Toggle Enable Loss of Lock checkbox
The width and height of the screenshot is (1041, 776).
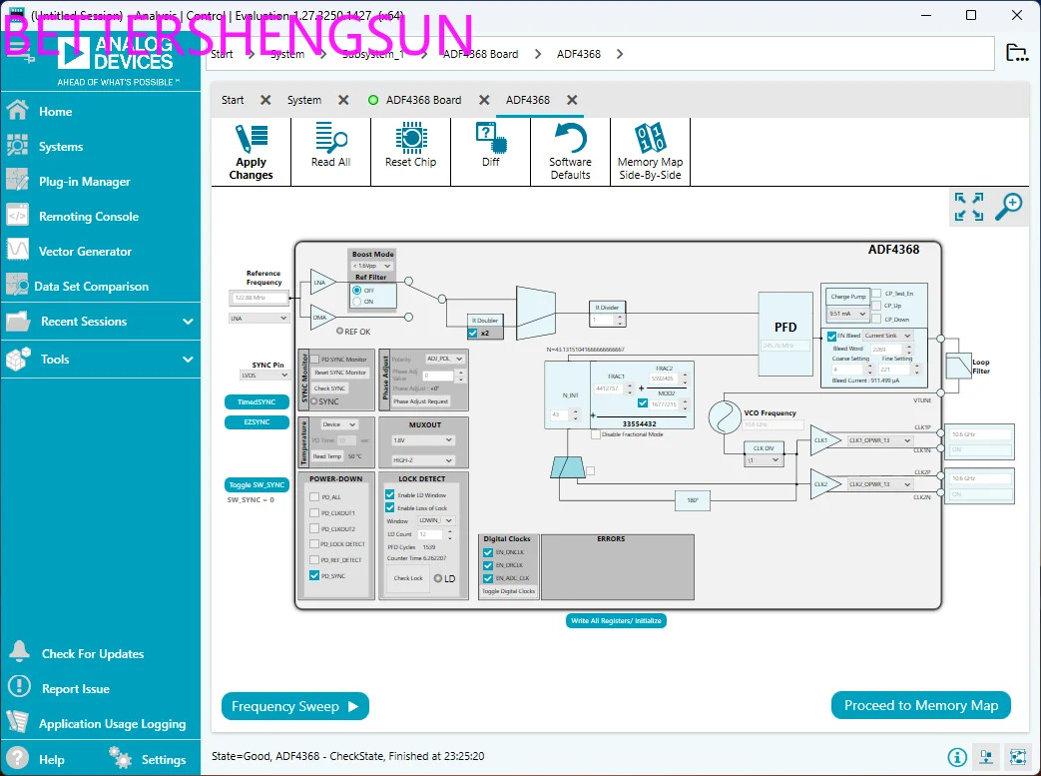(389, 507)
